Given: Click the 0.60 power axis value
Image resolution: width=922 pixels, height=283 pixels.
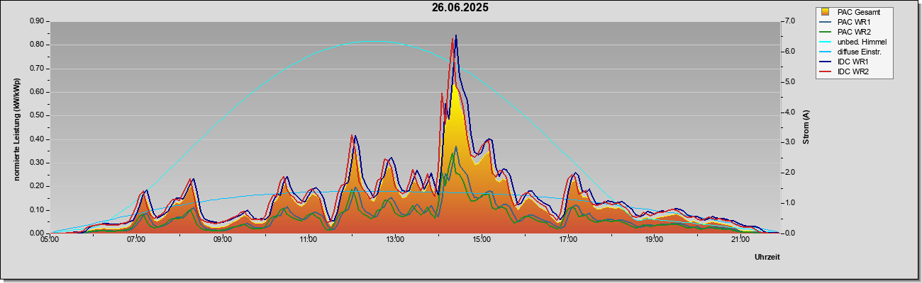Looking at the screenshot, I should (37, 92).
